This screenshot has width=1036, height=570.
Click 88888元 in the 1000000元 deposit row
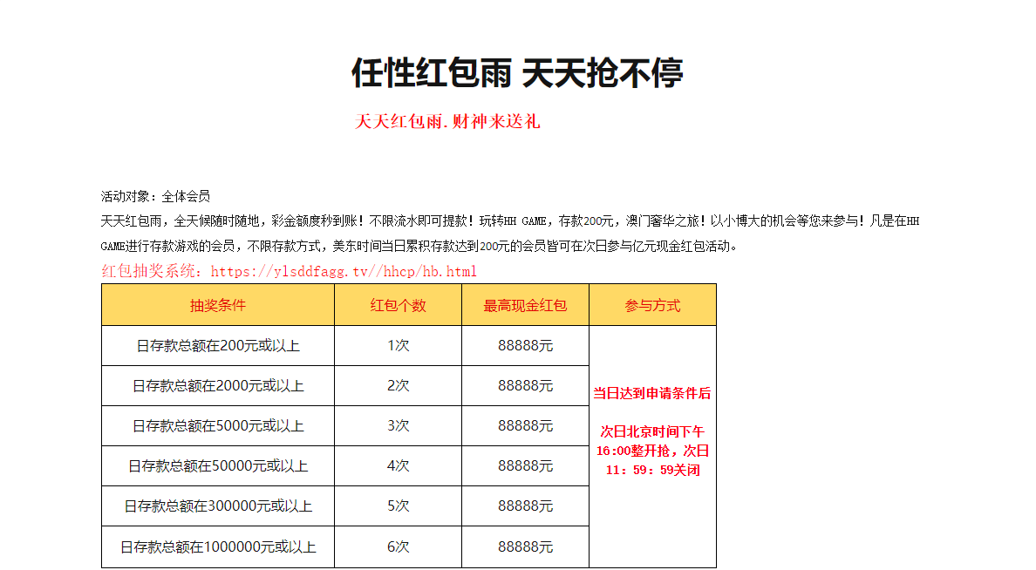click(x=525, y=547)
